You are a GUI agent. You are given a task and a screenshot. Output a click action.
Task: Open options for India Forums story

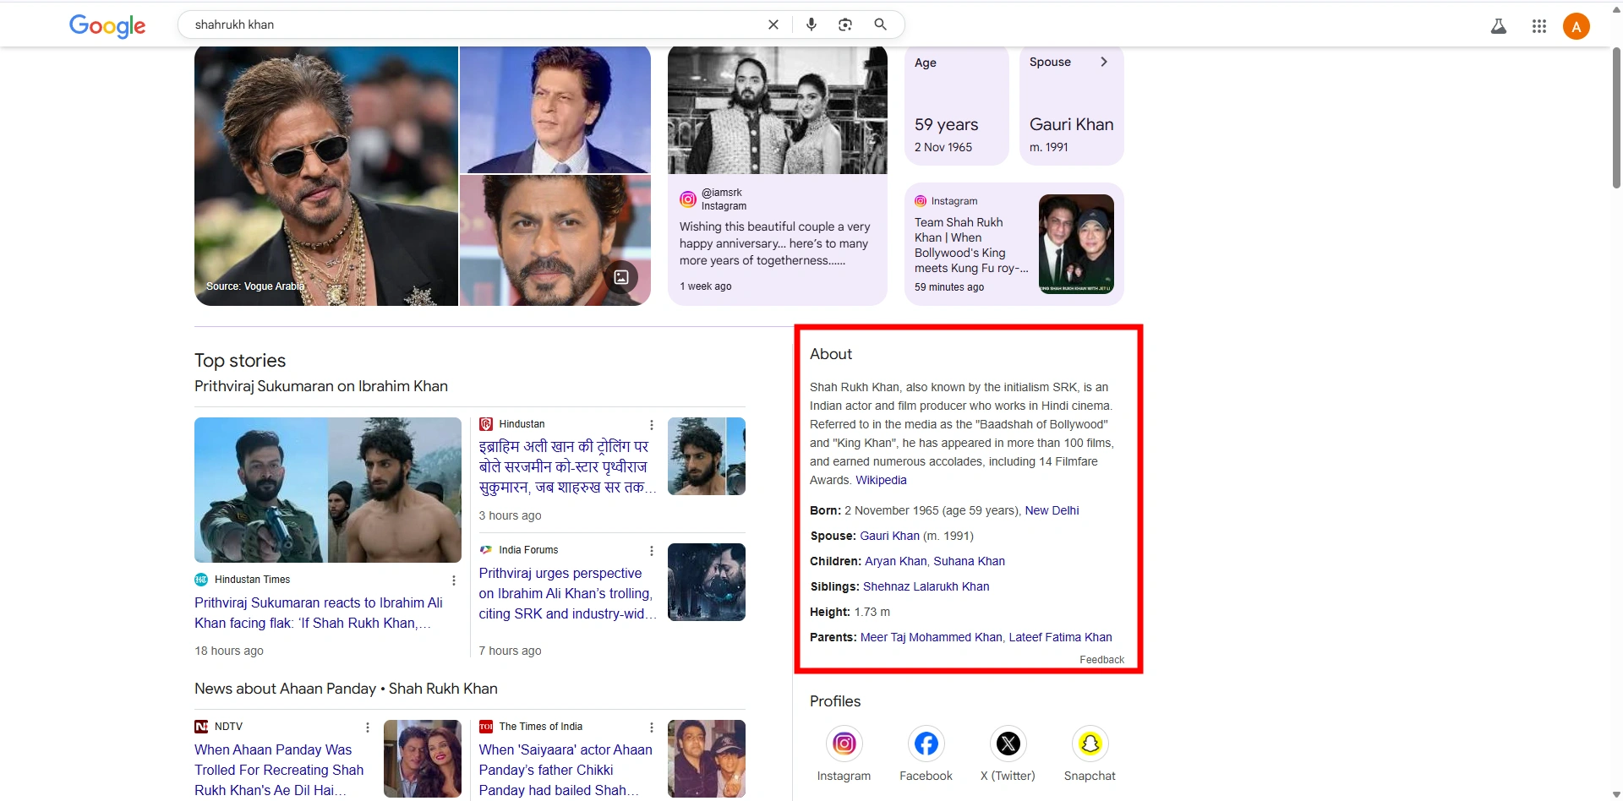(x=651, y=551)
